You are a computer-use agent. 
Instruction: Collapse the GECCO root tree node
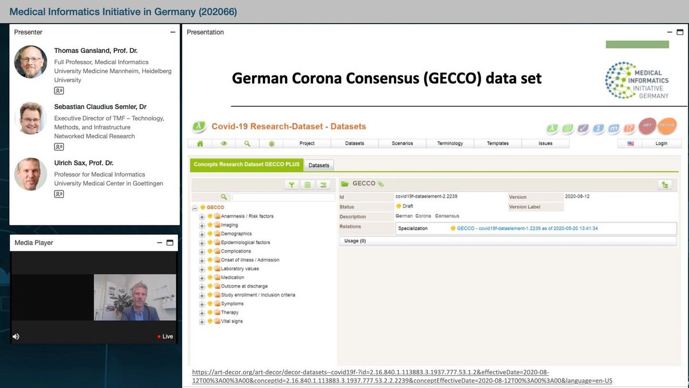(195, 208)
